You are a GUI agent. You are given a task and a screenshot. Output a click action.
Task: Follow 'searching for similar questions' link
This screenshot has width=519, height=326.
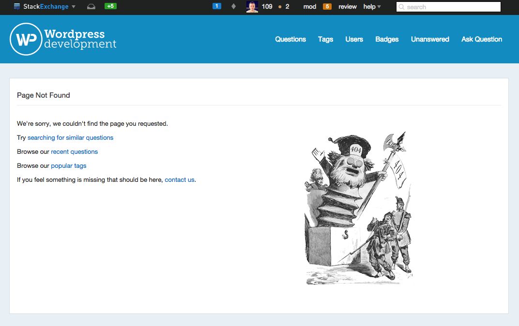tap(70, 137)
